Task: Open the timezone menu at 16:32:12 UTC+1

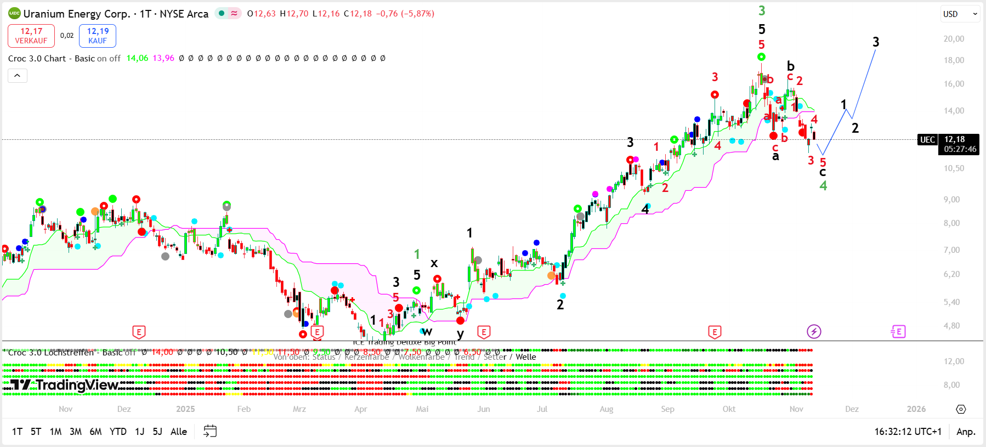Action: click(908, 432)
